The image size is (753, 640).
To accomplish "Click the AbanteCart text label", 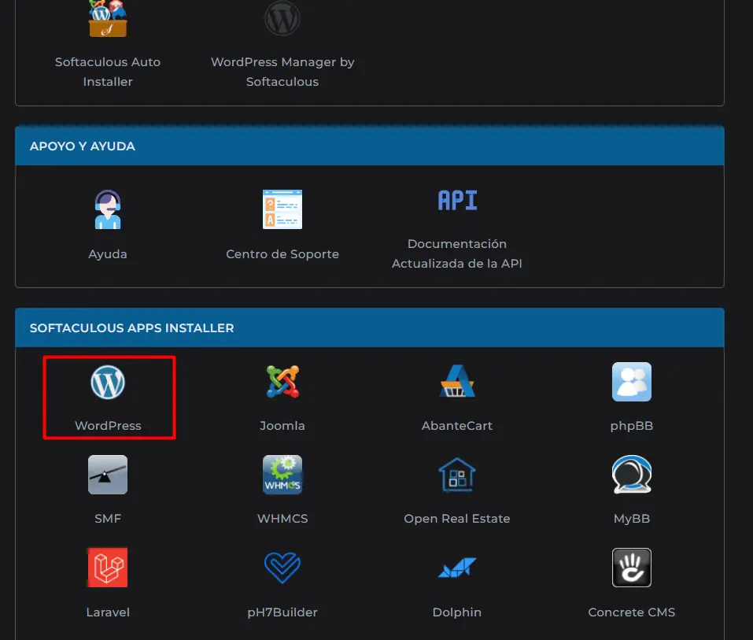I will tap(457, 426).
